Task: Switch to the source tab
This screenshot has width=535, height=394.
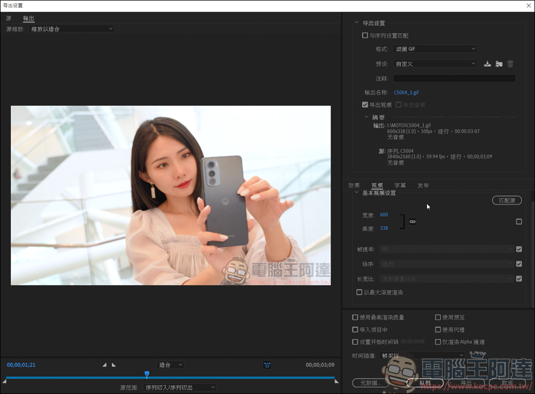Action: 9,18
